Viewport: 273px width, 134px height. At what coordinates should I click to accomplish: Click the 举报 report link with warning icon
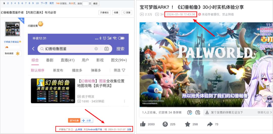coord(79,129)
